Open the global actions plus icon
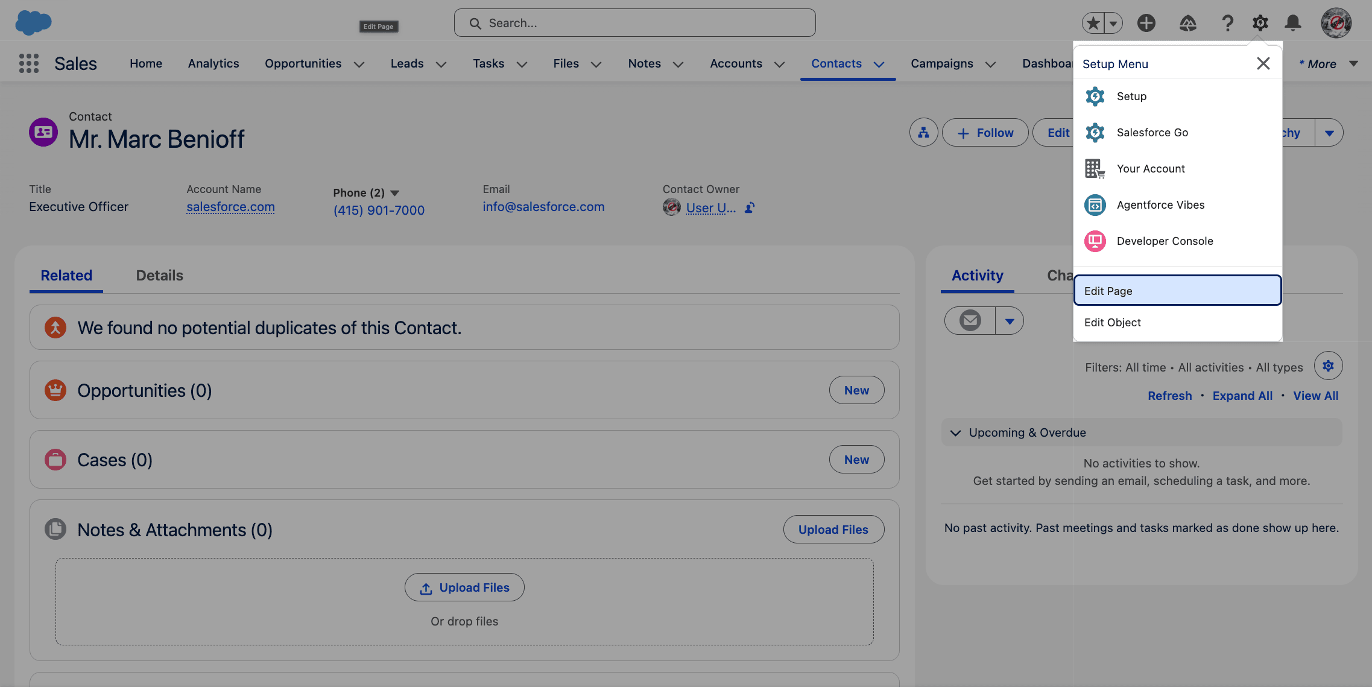The width and height of the screenshot is (1372, 687). [x=1146, y=23]
